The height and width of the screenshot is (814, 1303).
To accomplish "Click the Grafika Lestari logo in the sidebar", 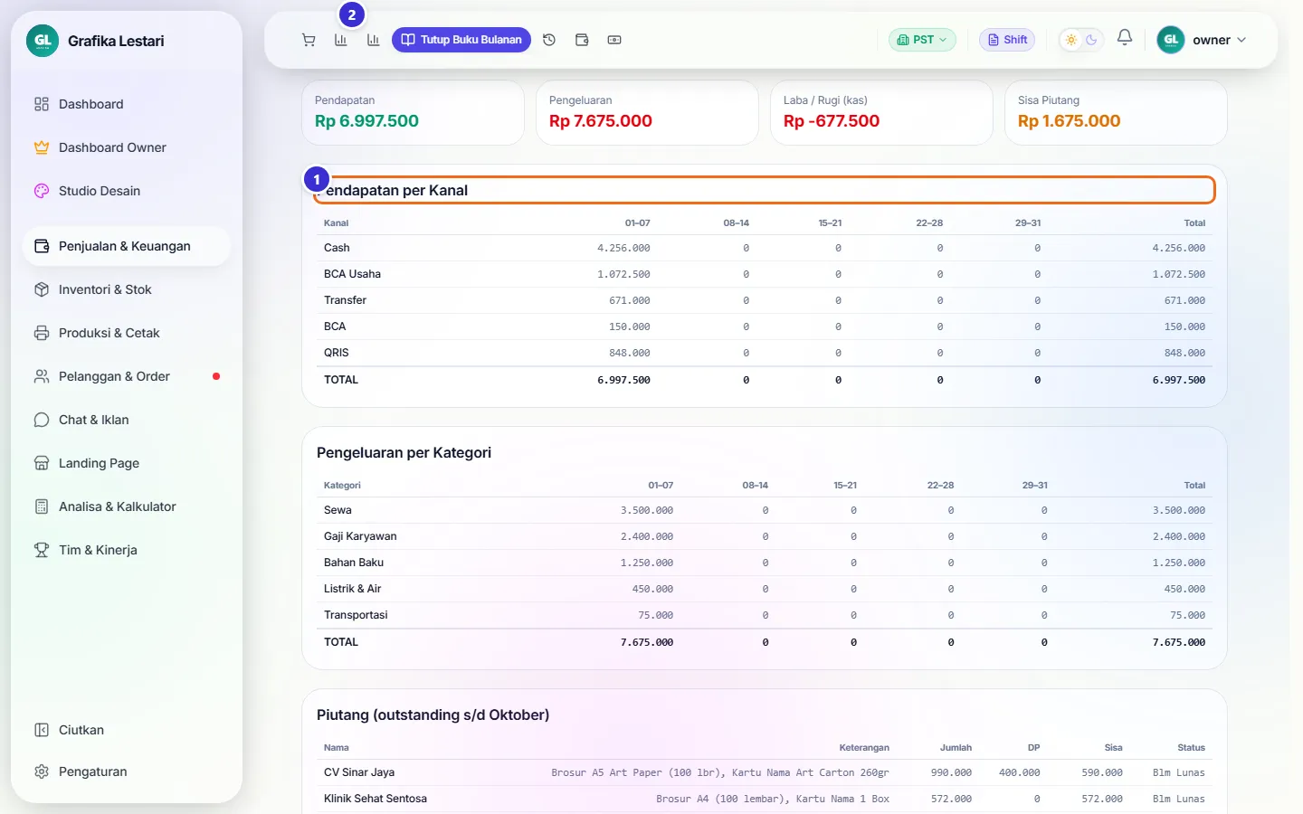I will (x=43, y=41).
